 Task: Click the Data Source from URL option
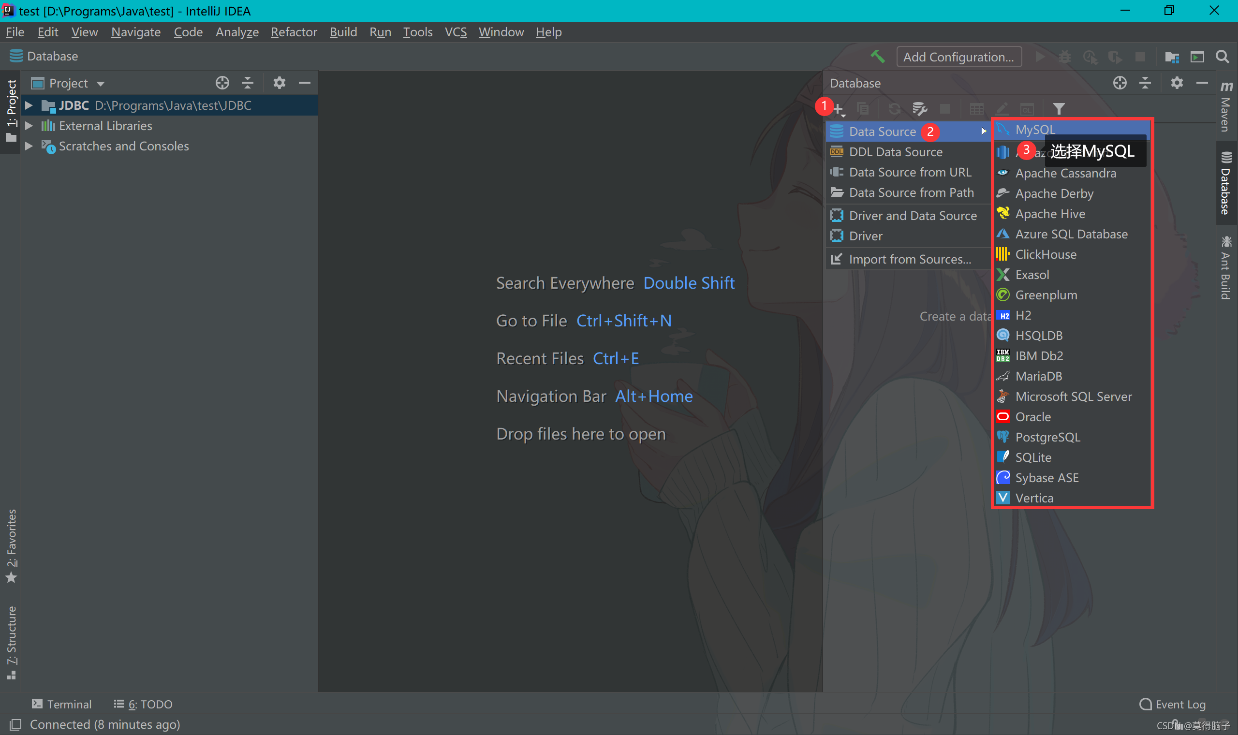[x=909, y=172]
